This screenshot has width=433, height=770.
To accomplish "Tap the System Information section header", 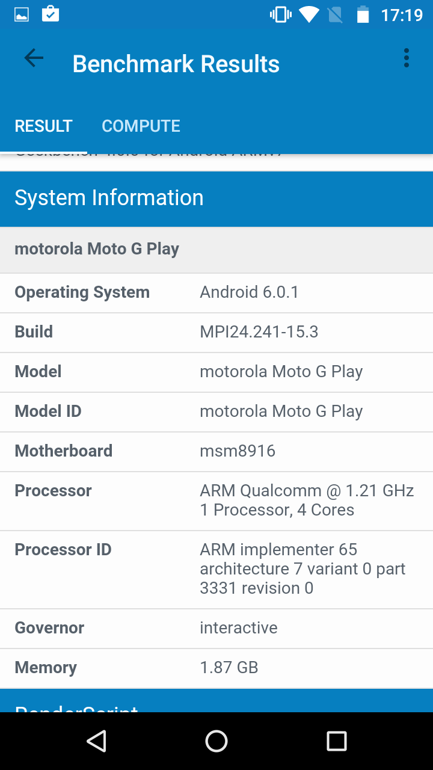I will 216,198.
